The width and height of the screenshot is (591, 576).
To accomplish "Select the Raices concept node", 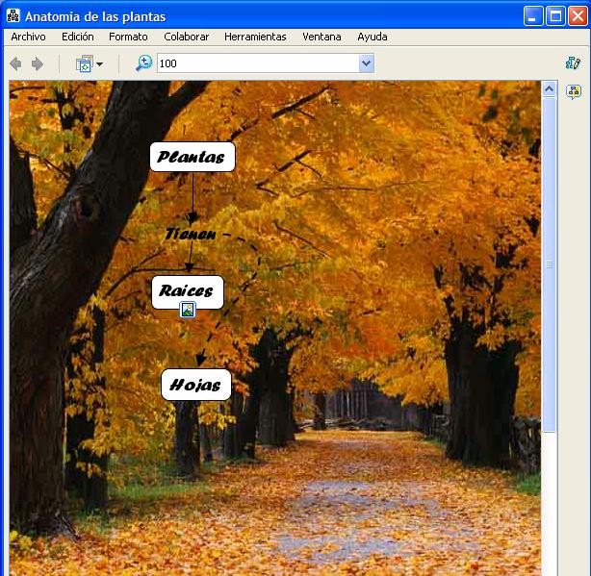I will 188,291.
